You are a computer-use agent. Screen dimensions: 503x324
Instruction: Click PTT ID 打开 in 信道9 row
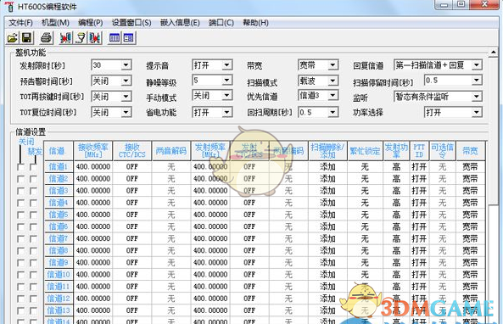click(419, 262)
